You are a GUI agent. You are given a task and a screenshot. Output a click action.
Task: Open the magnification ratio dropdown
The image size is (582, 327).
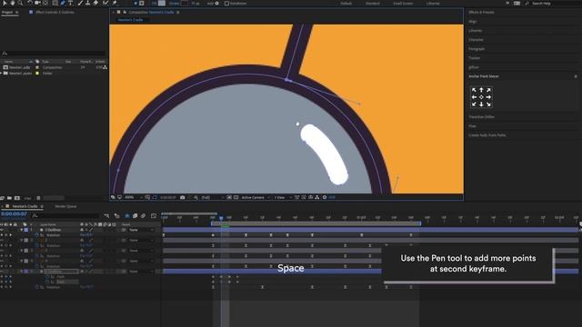click(134, 198)
